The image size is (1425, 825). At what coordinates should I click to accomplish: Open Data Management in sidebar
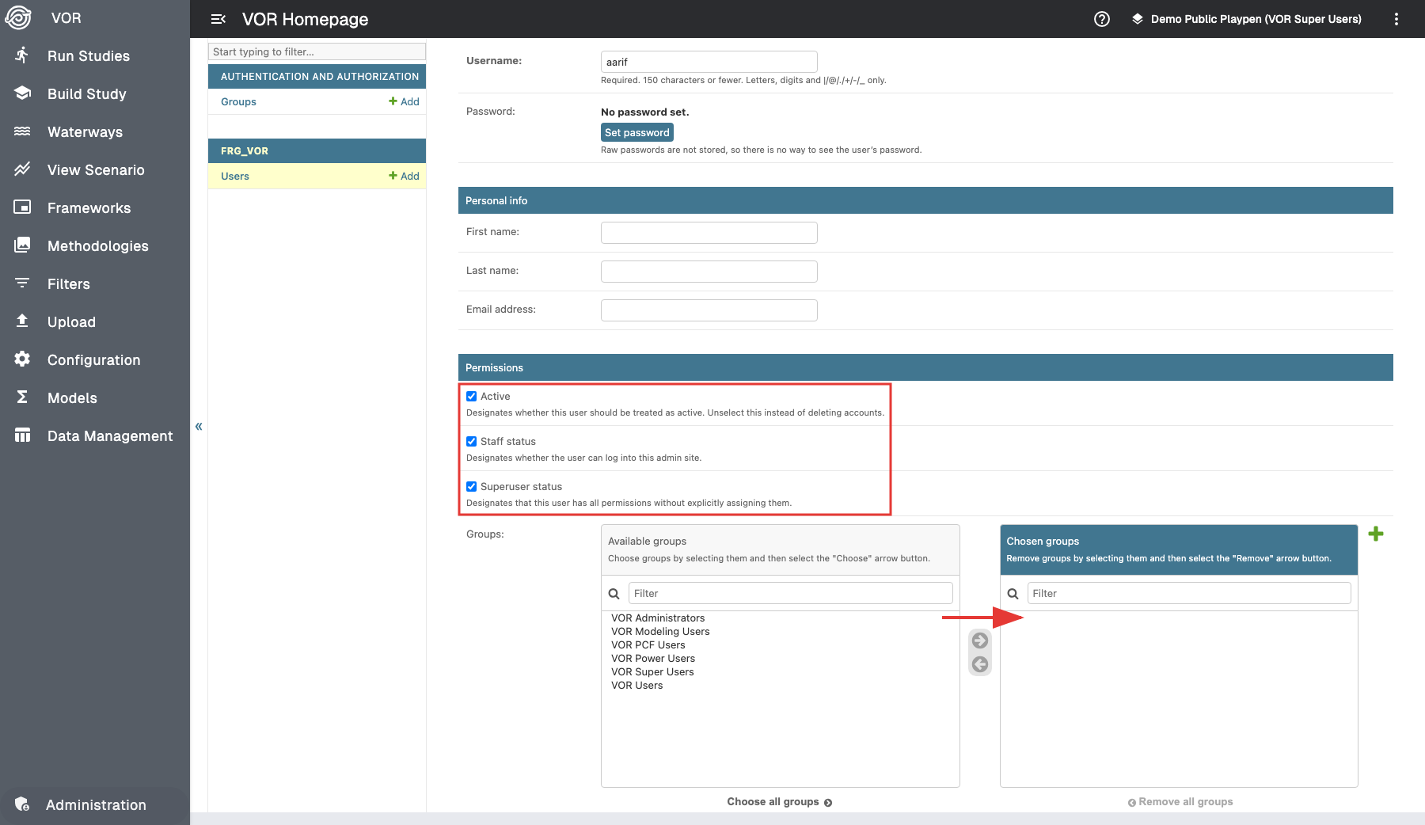(x=109, y=436)
